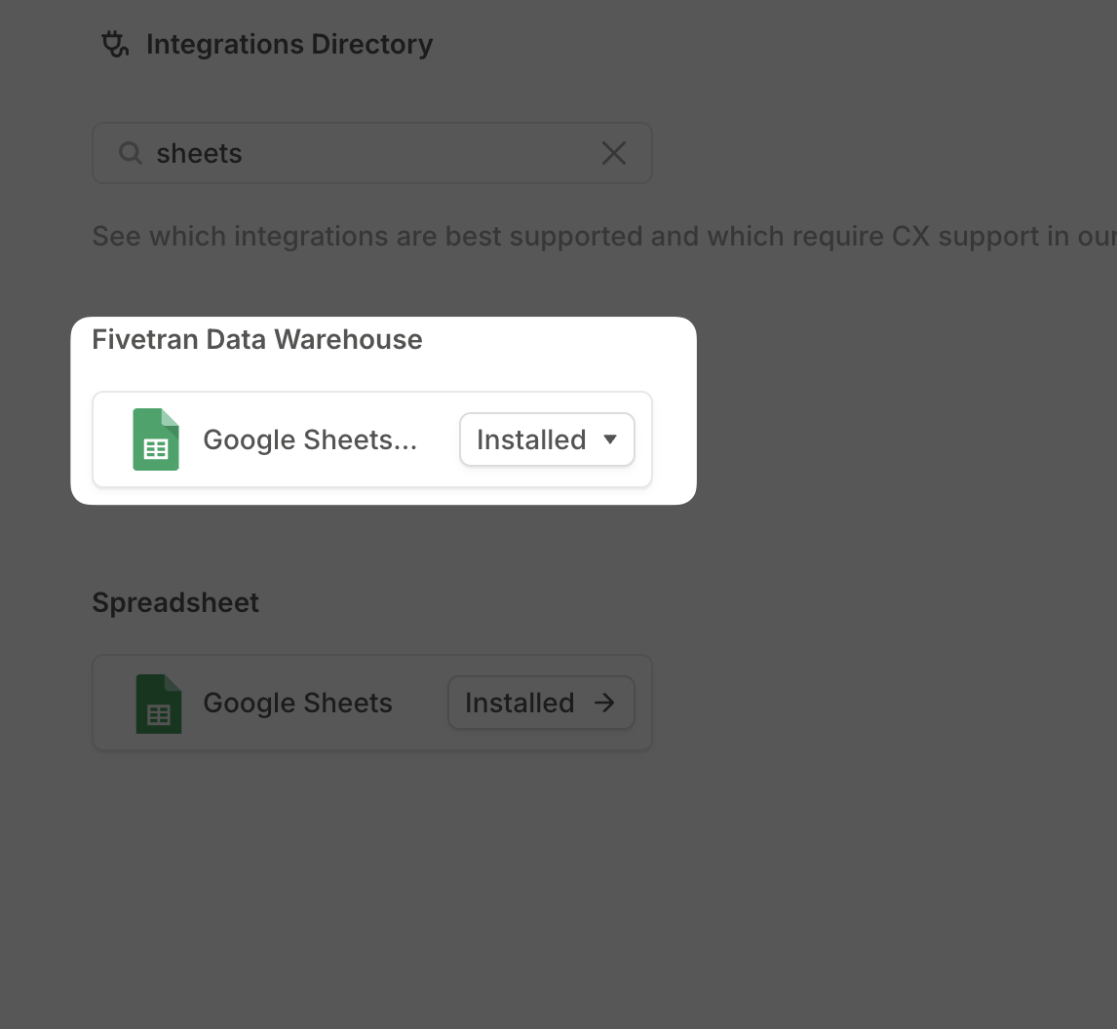
Task: Click the Google Sheets icon under Spreadsheet
Action: (158, 703)
